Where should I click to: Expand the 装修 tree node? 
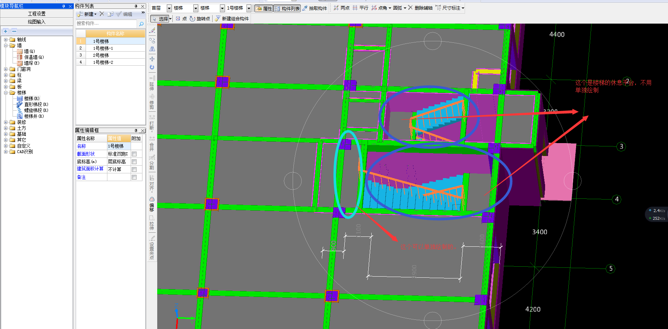pos(6,122)
